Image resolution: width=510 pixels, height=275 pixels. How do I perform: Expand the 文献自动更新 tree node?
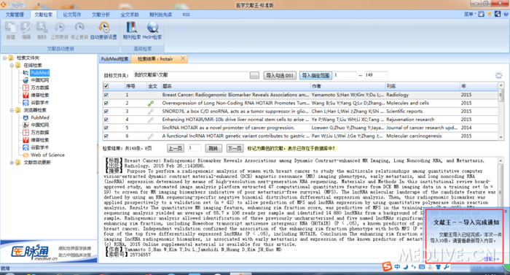tap(12, 162)
